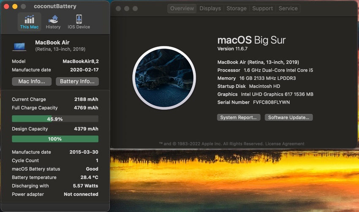
Task: Select Mac manufacture date 2020-02-17
Action: click(84, 70)
